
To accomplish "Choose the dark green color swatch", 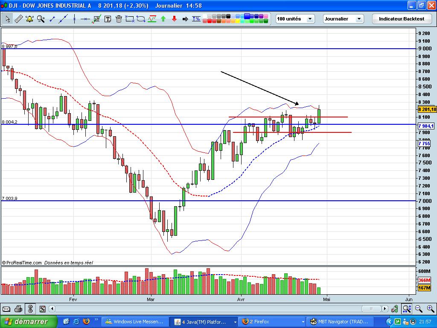I will 266,21.
